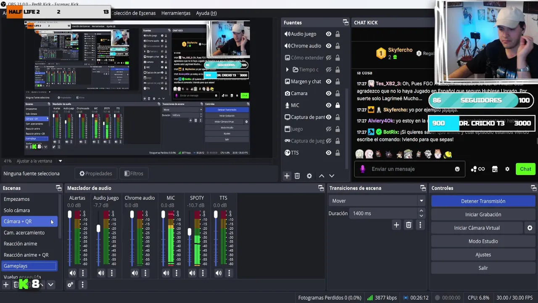
Task: Add a new source with plus icon
Action: point(287,176)
